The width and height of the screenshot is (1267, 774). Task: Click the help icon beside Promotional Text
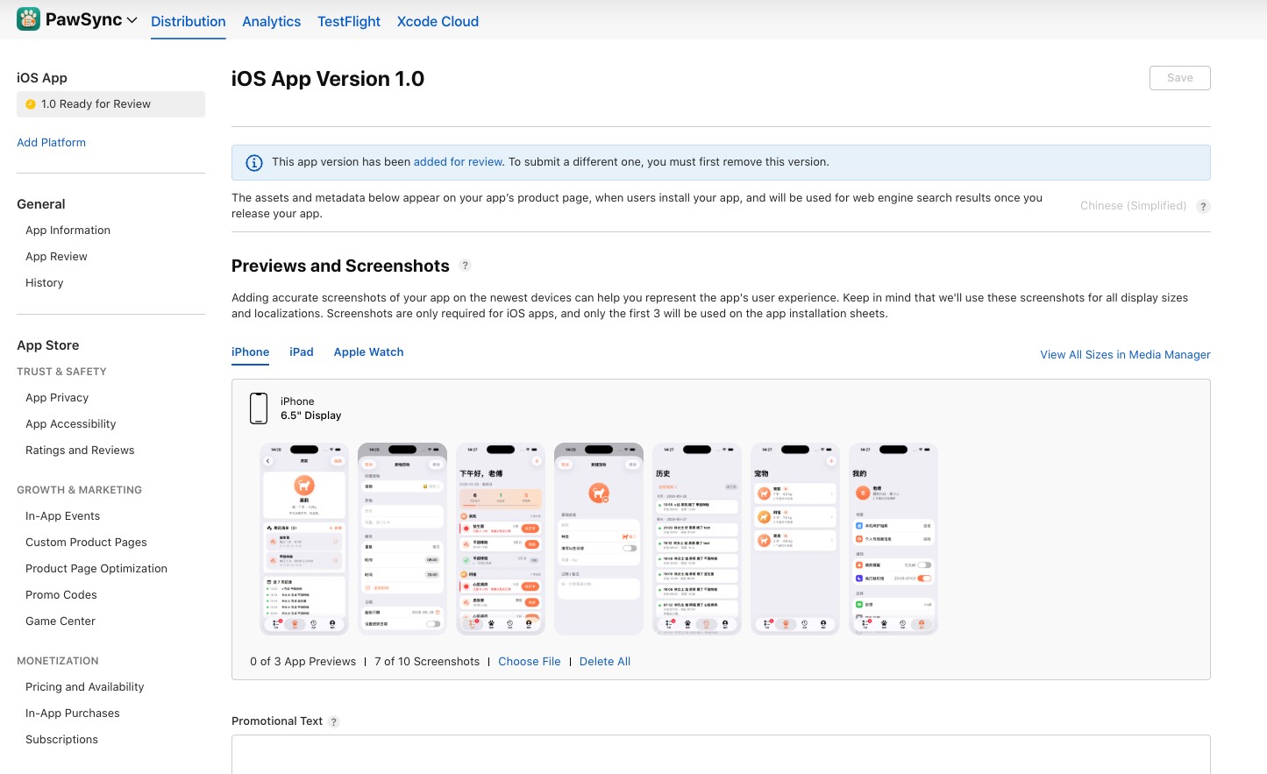[334, 722]
